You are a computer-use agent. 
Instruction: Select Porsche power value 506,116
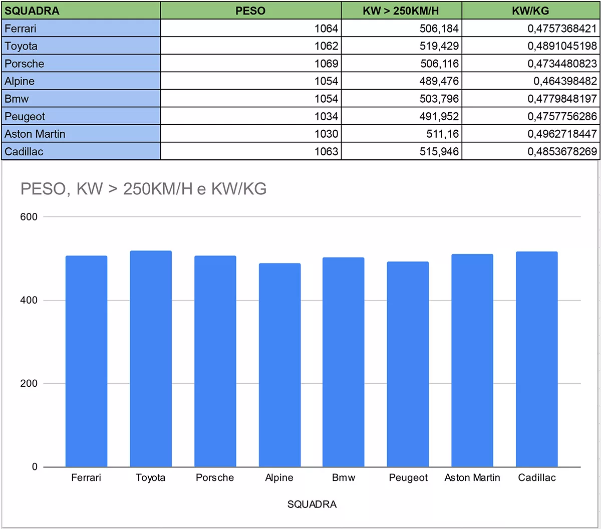coord(401,64)
